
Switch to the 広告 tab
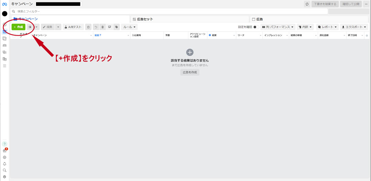pos(310,19)
